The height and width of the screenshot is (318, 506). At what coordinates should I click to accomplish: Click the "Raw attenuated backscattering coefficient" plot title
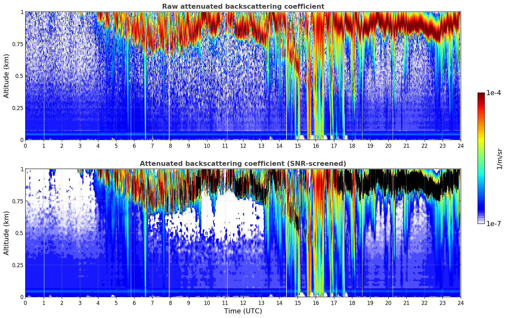243,7
